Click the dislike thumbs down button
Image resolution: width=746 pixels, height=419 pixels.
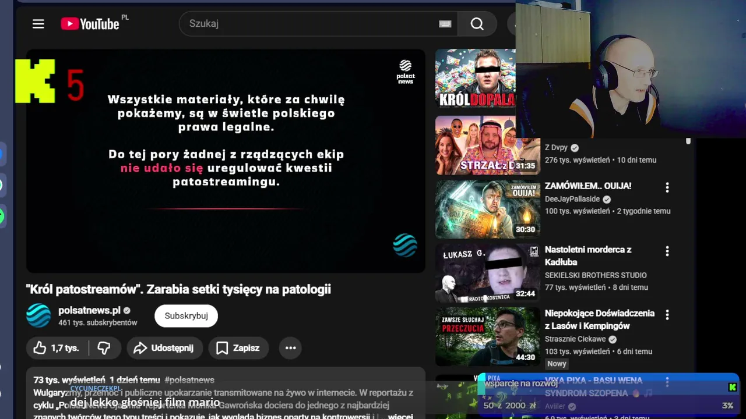tap(104, 348)
